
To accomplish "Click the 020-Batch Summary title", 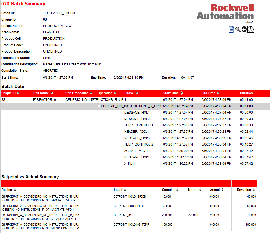I will click(23, 4).
